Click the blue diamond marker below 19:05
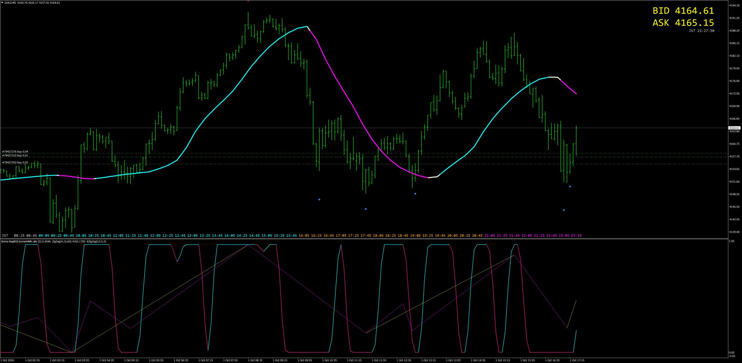This screenshot has width=742, height=363. (415, 194)
